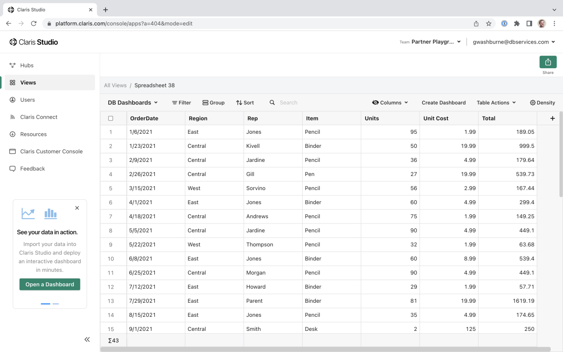
Task: Click the OrderDate column header
Action: tap(156, 118)
